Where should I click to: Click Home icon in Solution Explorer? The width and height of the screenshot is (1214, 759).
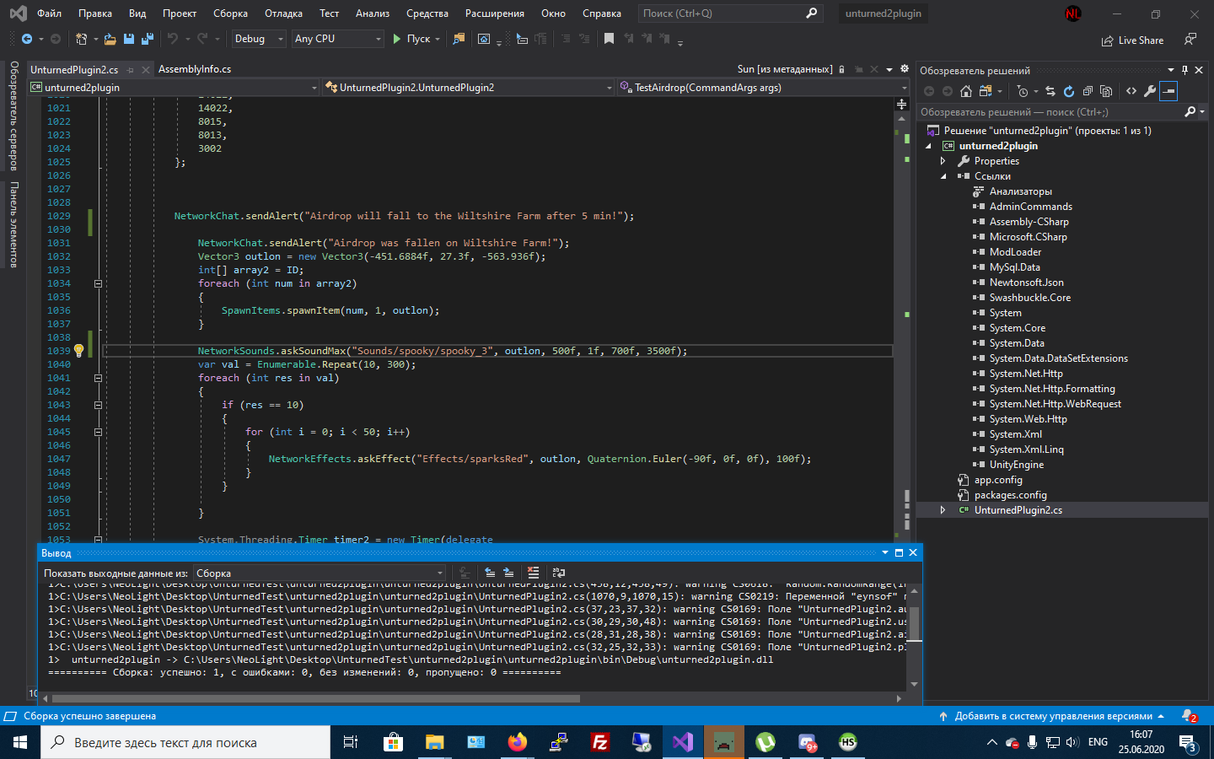tap(966, 91)
